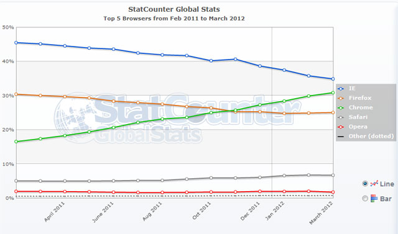This screenshot has width=398, height=234.
Task: Click the Firefox orange legend marker
Action: coord(341,98)
